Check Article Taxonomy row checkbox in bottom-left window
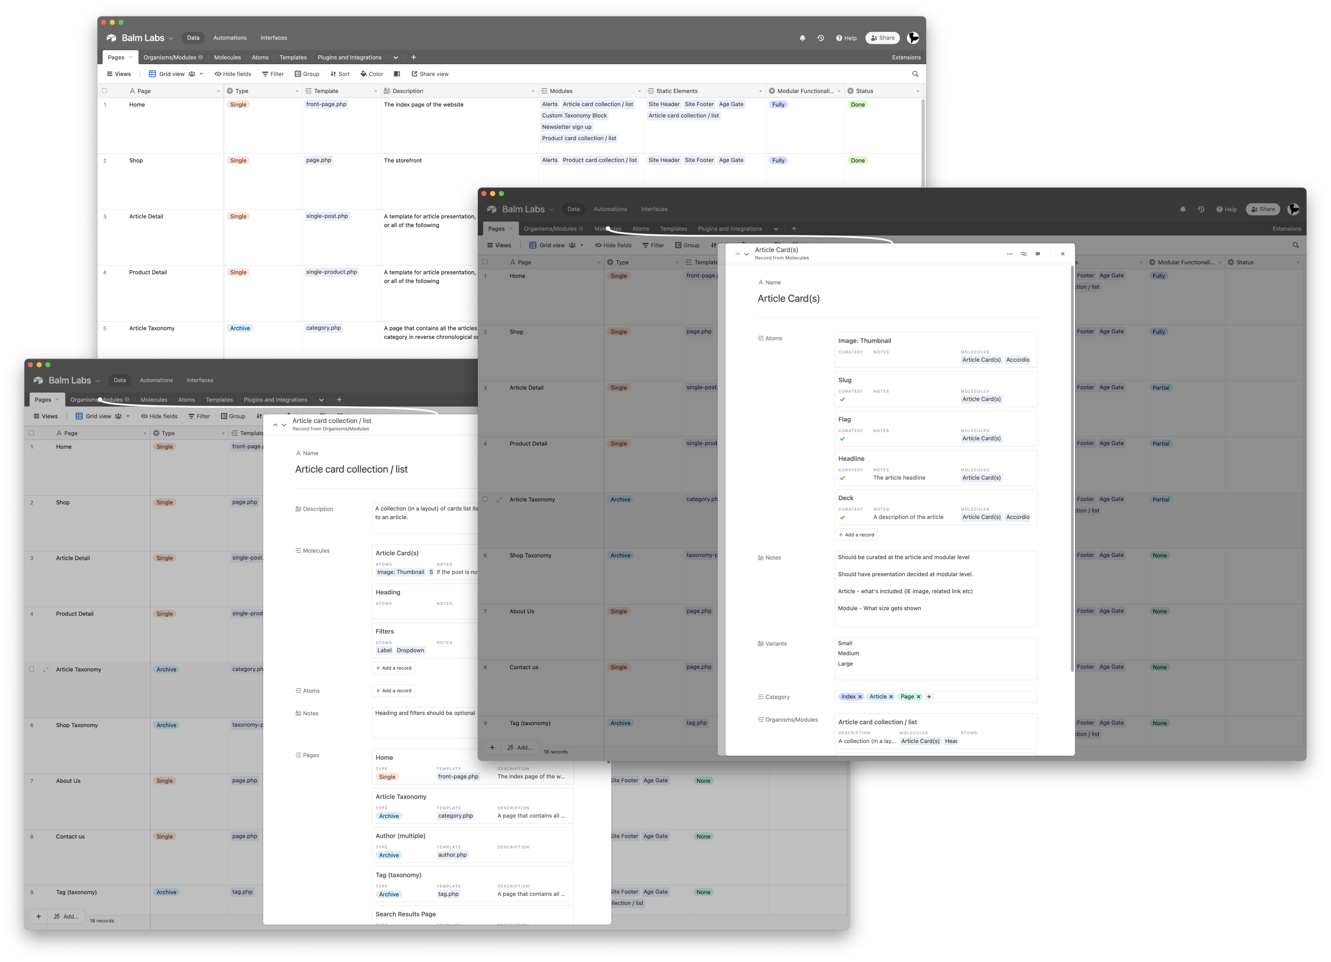Viewport: 1331px width, 962px height. click(32, 669)
